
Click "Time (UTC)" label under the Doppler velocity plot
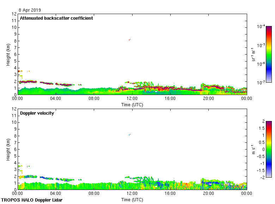coord(132,200)
